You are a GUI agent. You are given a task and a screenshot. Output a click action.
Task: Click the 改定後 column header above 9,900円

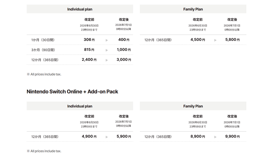pyautogui.click(x=232, y=116)
